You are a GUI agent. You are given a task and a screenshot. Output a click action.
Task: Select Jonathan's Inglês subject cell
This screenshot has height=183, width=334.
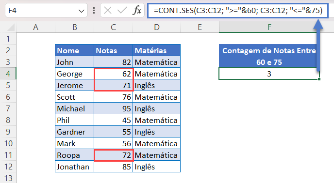pyautogui.click(x=156, y=167)
